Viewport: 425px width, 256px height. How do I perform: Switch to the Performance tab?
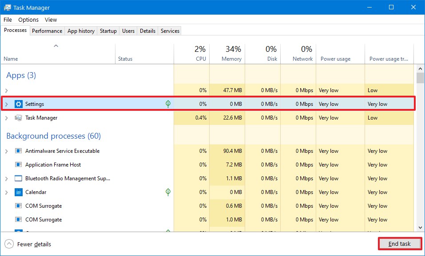point(47,31)
